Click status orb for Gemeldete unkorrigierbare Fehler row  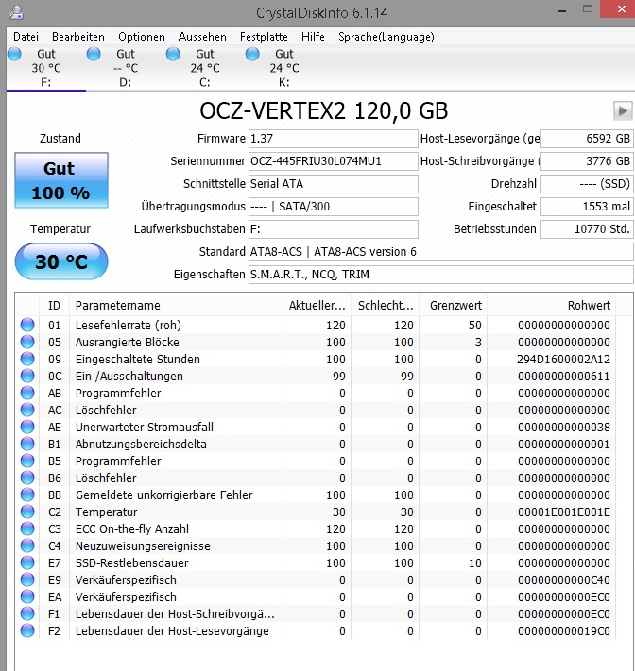tap(27, 495)
